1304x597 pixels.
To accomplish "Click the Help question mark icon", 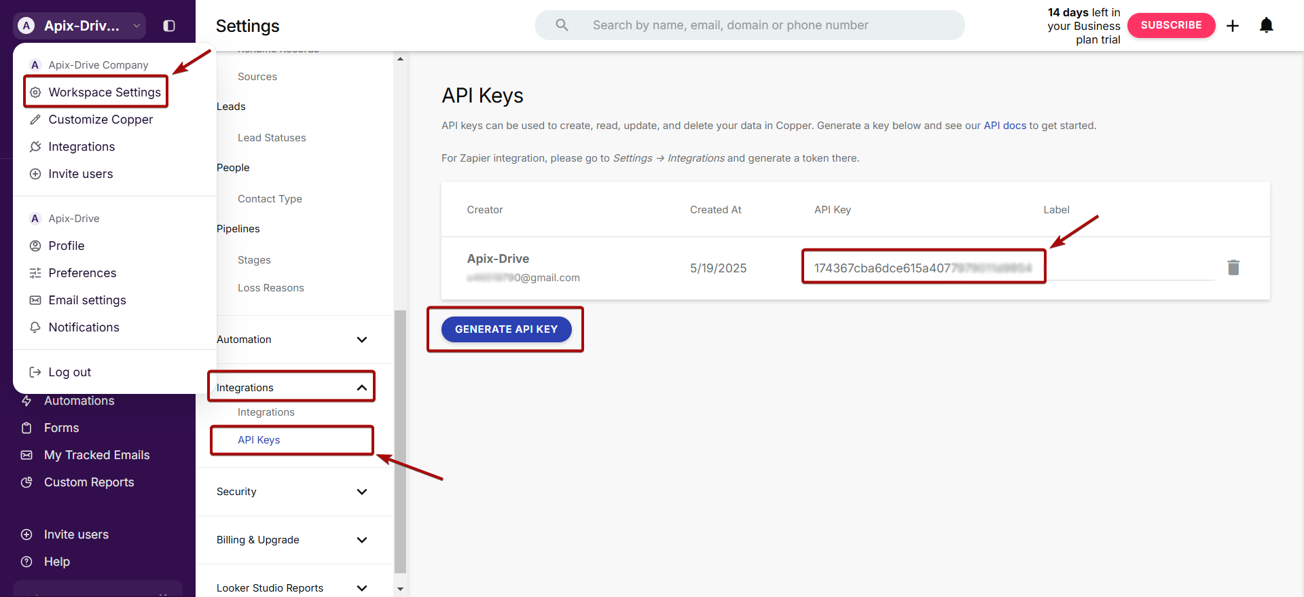I will (x=26, y=562).
